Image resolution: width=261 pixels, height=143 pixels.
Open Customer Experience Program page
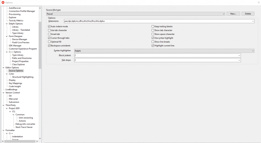click(x=23, y=49)
